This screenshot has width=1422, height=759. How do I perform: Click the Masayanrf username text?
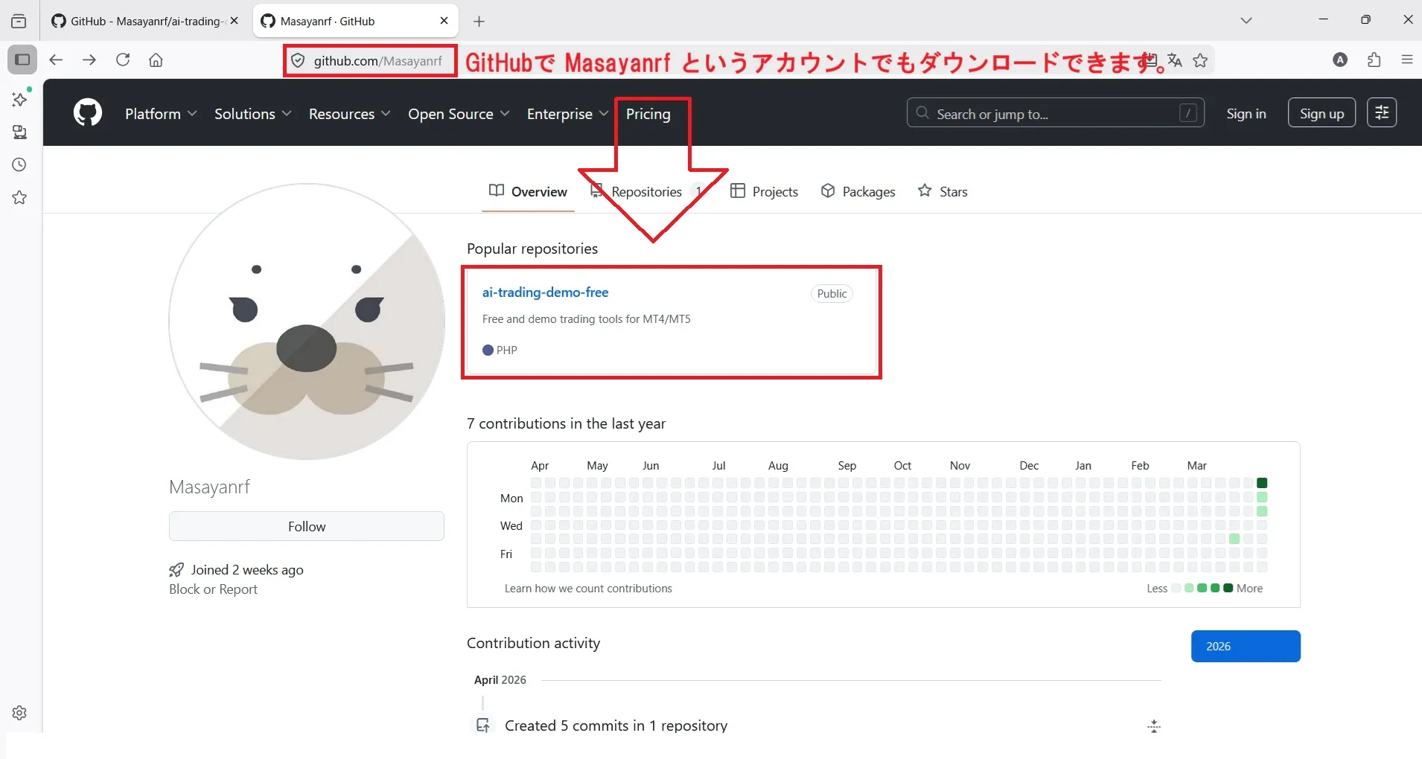pyautogui.click(x=209, y=487)
